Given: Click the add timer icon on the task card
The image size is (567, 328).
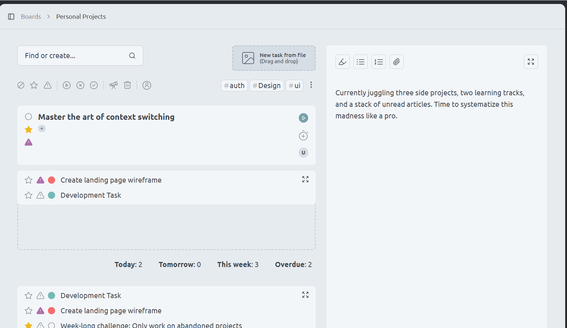Looking at the screenshot, I should (303, 136).
